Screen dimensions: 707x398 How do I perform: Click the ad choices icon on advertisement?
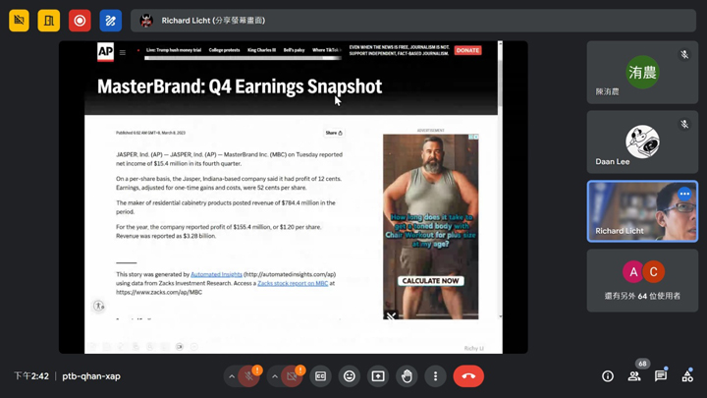tap(473, 137)
